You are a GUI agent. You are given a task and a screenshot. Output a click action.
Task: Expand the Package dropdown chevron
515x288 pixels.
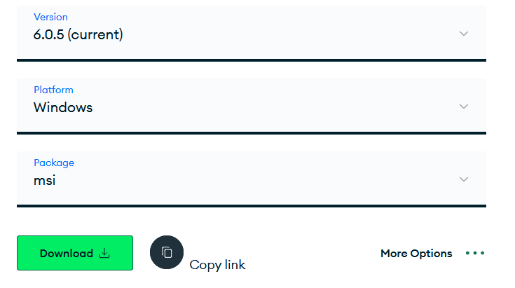pos(463,179)
